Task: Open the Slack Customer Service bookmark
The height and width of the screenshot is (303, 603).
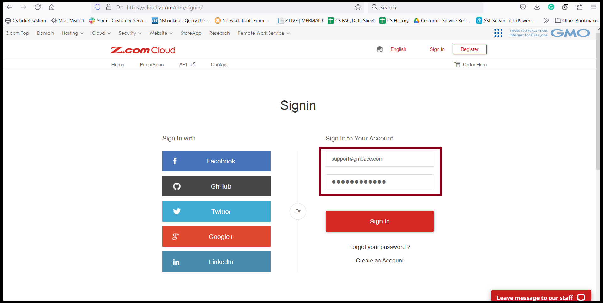Action: click(x=118, y=20)
